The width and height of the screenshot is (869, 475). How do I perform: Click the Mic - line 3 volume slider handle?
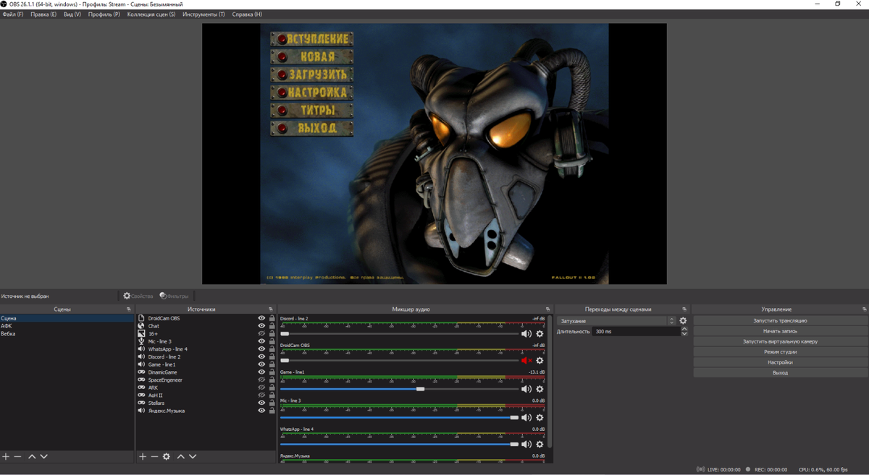[514, 418]
